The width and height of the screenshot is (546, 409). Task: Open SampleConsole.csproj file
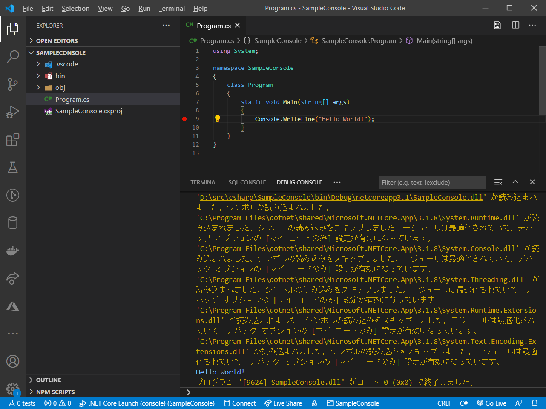point(103,111)
